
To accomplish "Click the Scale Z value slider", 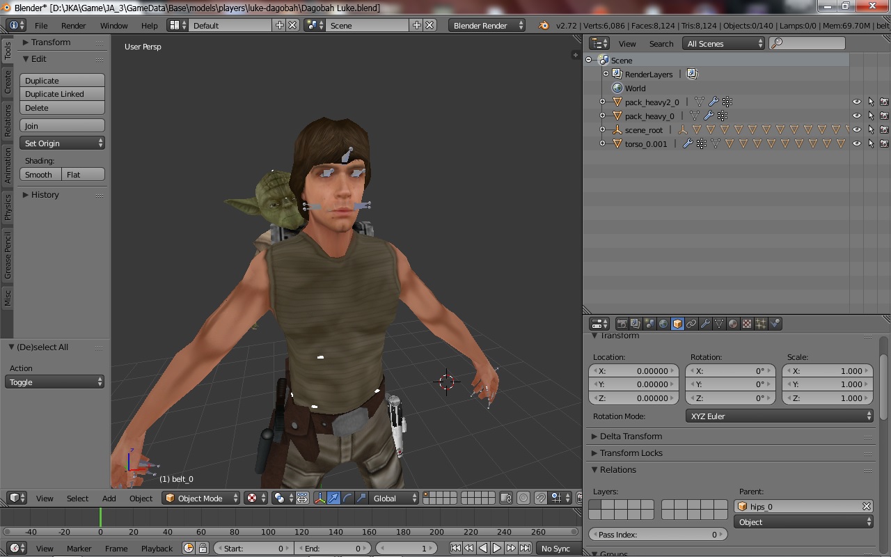I will [828, 398].
